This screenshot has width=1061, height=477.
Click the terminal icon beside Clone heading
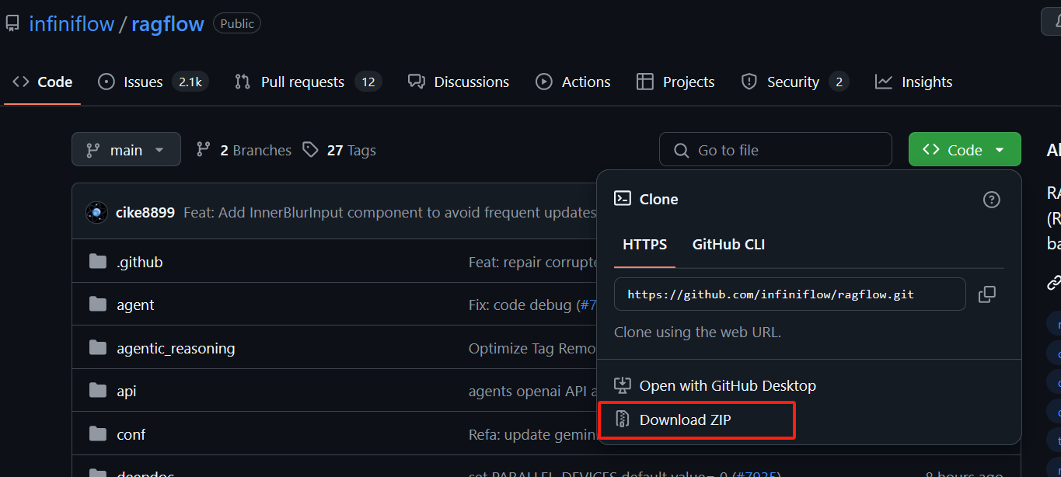pyautogui.click(x=622, y=199)
